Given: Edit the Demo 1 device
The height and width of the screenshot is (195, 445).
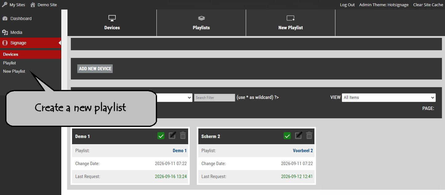Looking at the screenshot, I should click(172, 136).
